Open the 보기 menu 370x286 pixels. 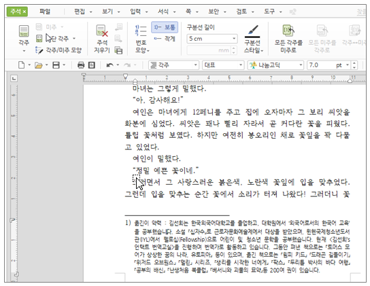107,12
